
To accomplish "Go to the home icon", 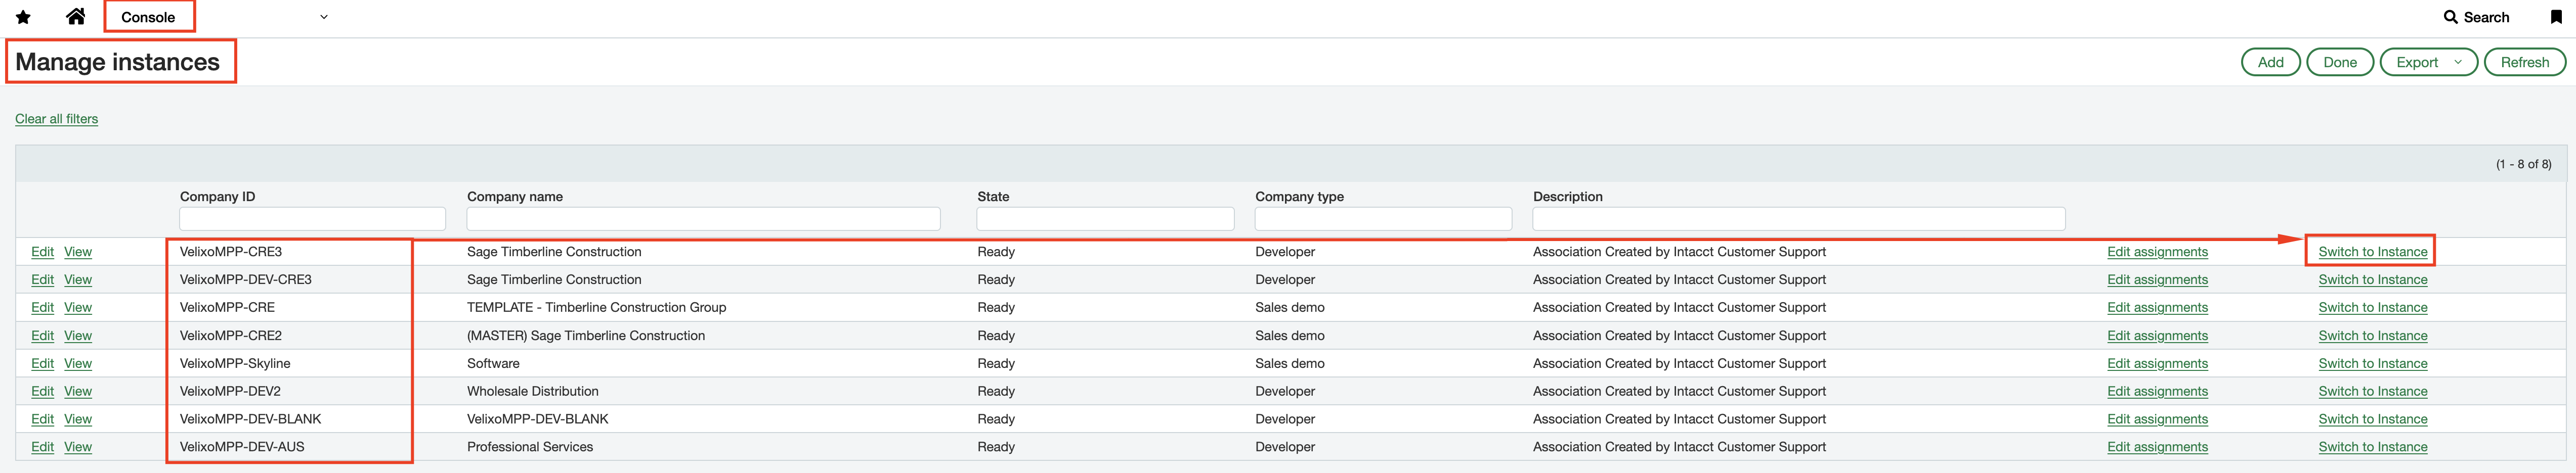I will pyautogui.click(x=75, y=17).
